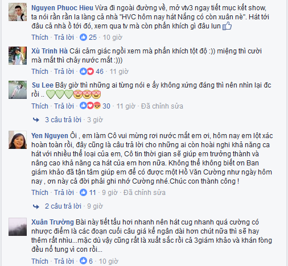Click reply arrow icon beside '2 câu trả lời'
Viewport: 288px width, 266px height.
tap(36, 206)
